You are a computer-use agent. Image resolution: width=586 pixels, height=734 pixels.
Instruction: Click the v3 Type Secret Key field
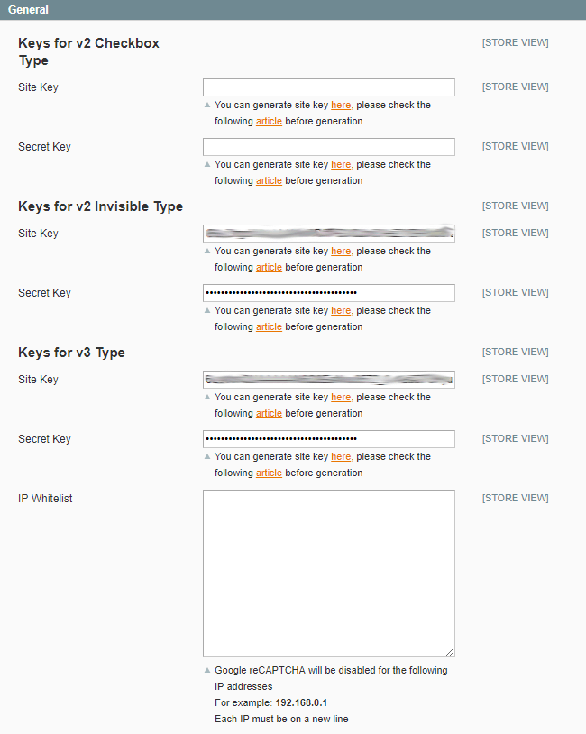[x=328, y=439]
